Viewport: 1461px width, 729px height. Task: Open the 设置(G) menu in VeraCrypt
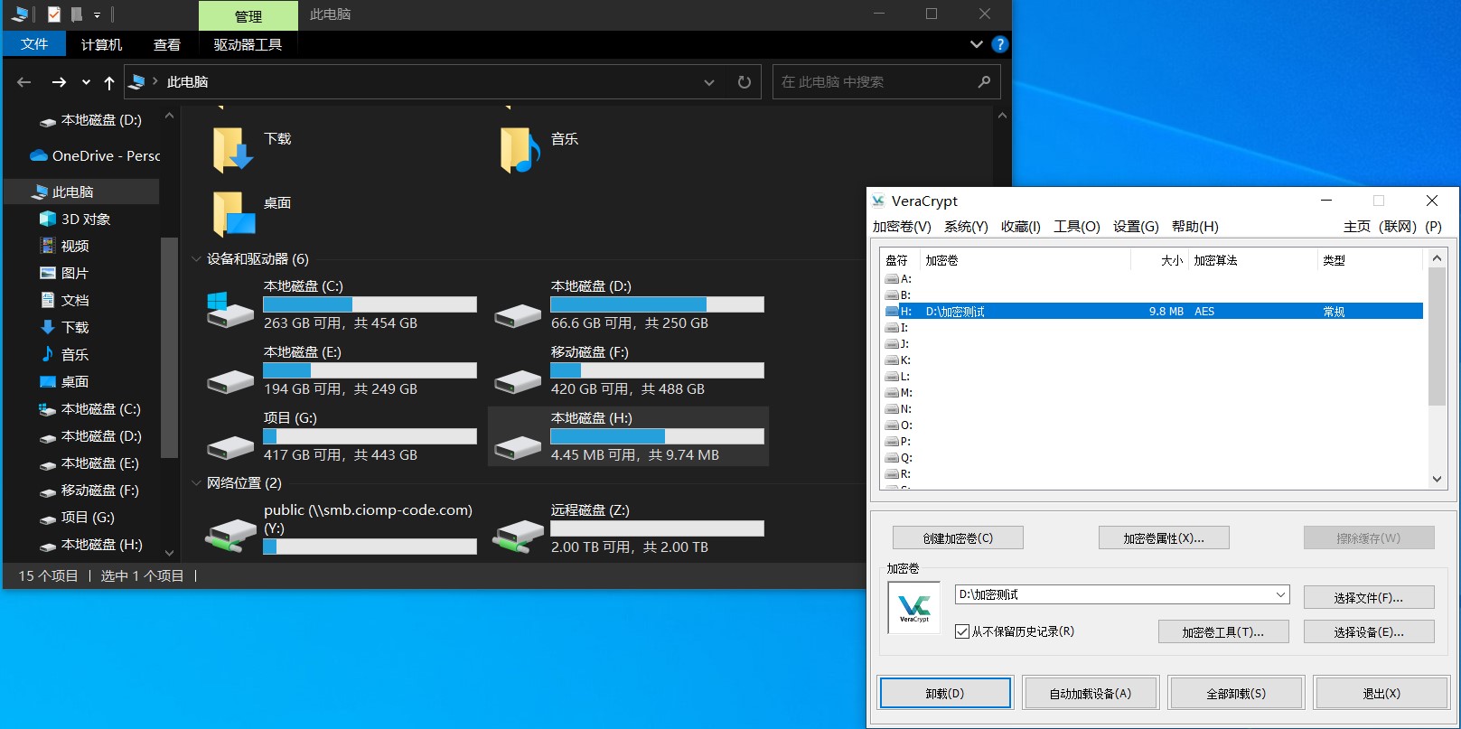pyautogui.click(x=1136, y=227)
